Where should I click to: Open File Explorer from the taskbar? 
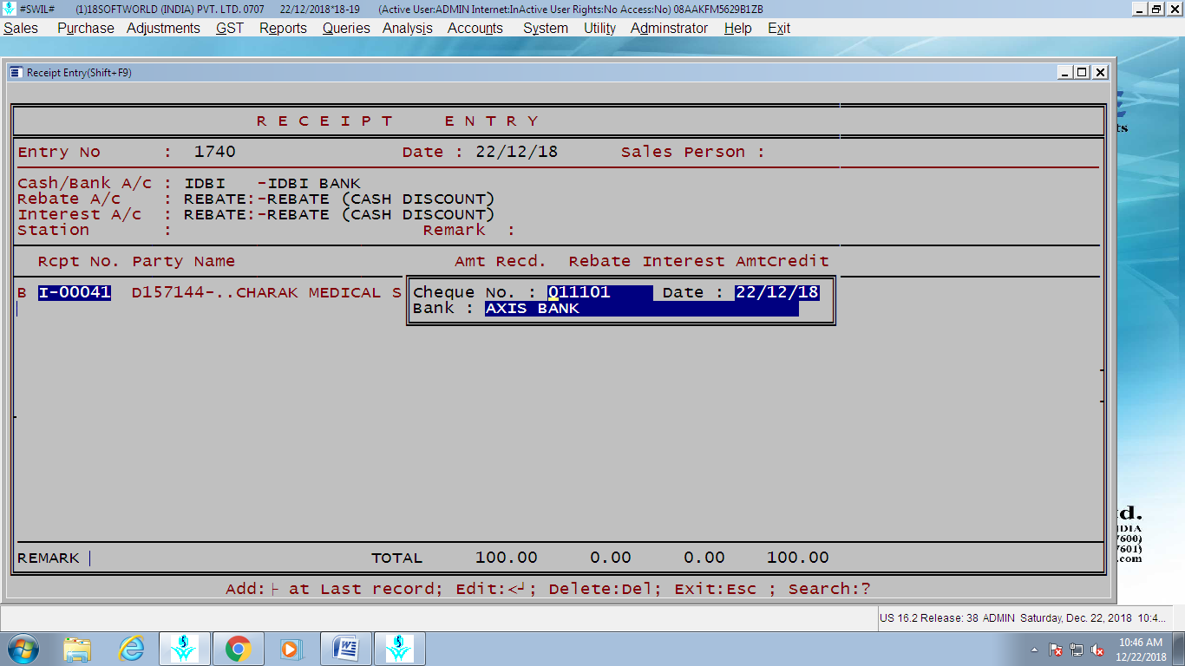[x=77, y=649]
